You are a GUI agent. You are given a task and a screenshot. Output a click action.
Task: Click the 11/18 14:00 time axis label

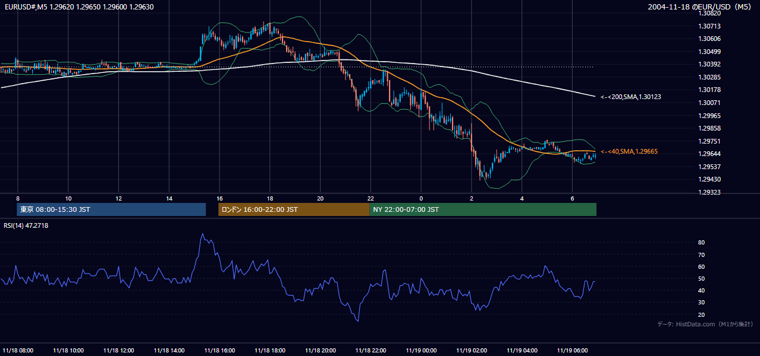click(169, 350)
